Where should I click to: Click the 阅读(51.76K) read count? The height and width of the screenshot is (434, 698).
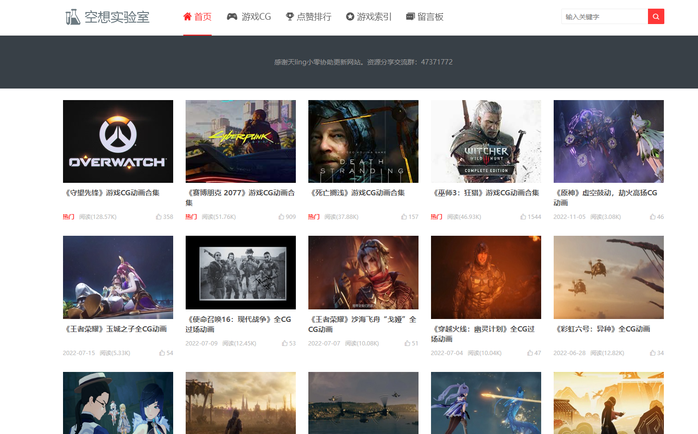pyautogui.click(x=219, y=217)
